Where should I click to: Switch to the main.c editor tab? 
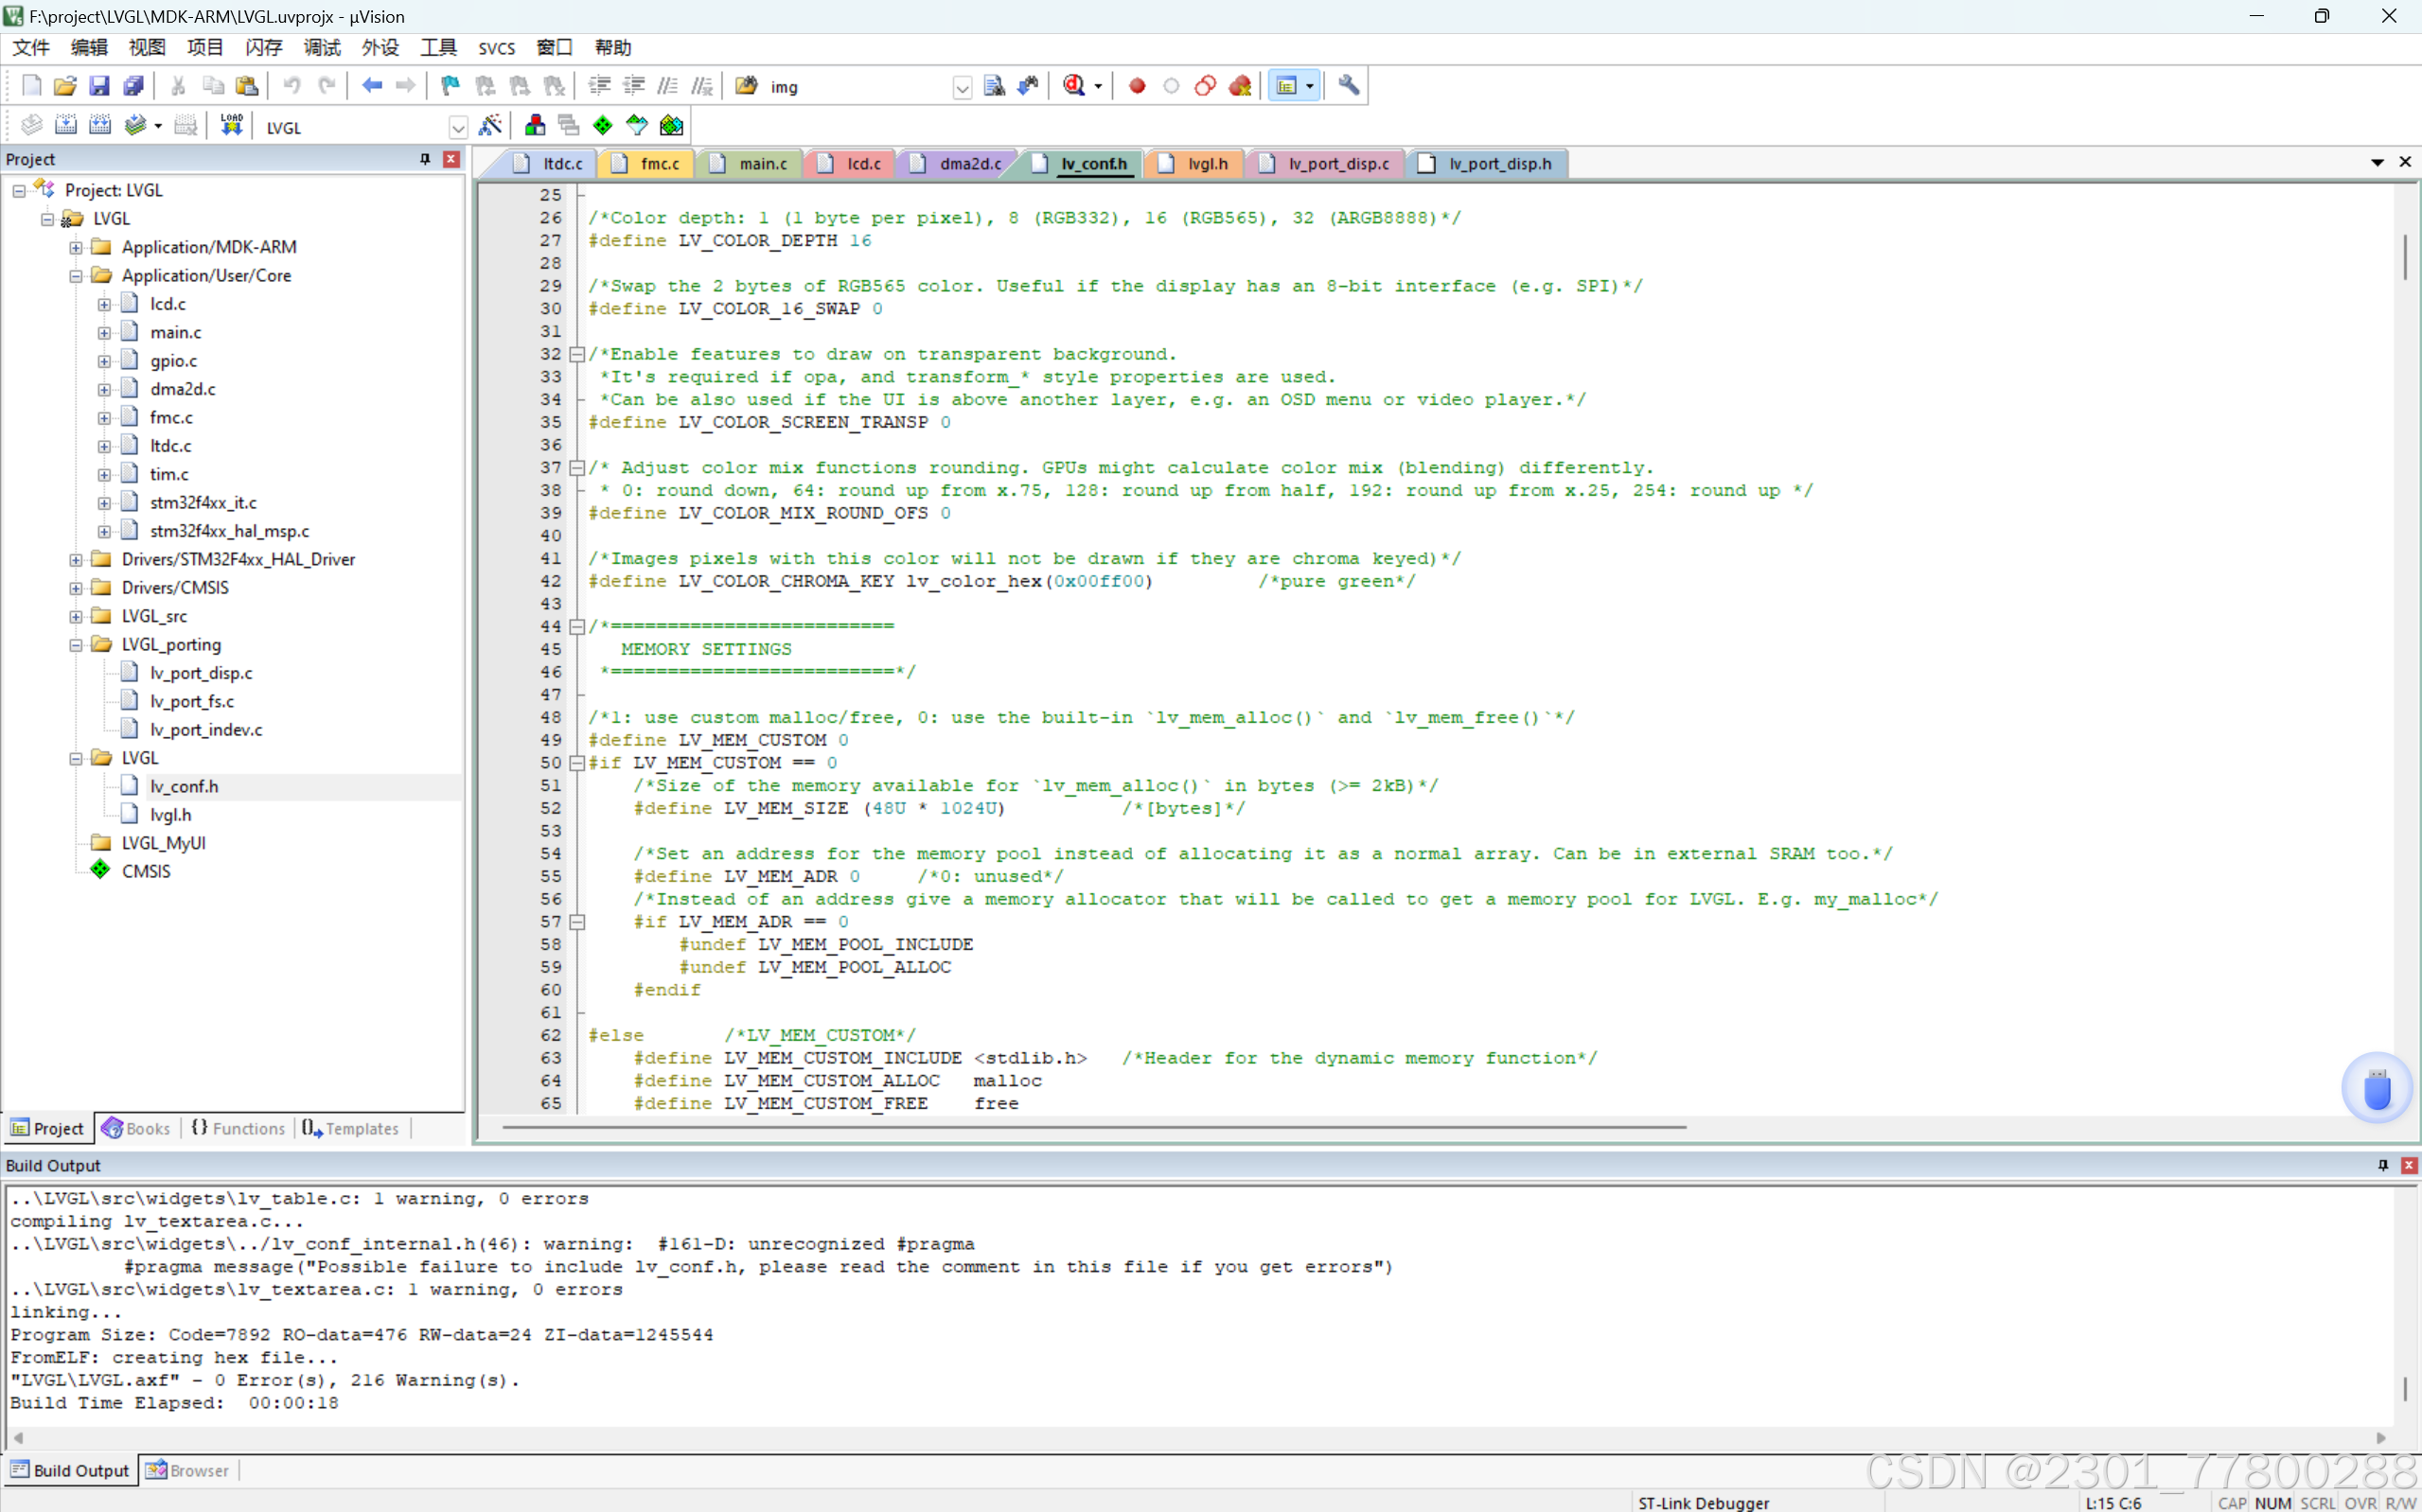pos(762,164)
